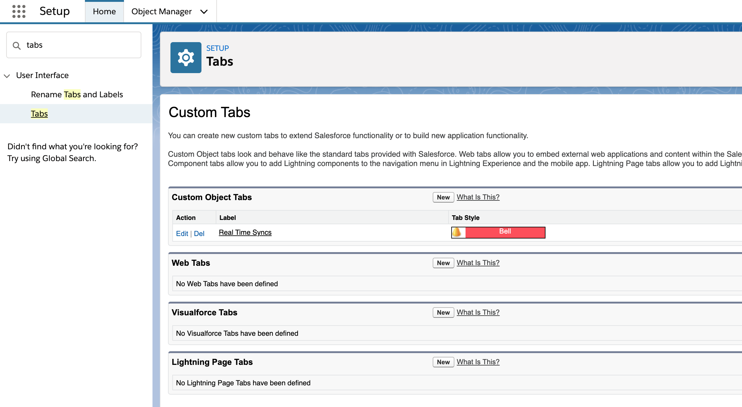Click the SETUP breadcrumb text
Image resolution: width=742 pixels, height=407 pixels.
pyautogui.click(x=218, y=48)
